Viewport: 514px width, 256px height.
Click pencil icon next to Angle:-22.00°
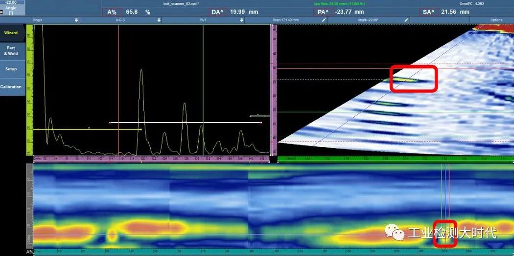click(x=406, y=20)
